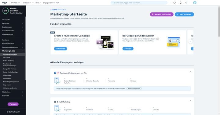
Task: Collapse the E-Mail-Marketing card
Action: [x=191, y=101]
